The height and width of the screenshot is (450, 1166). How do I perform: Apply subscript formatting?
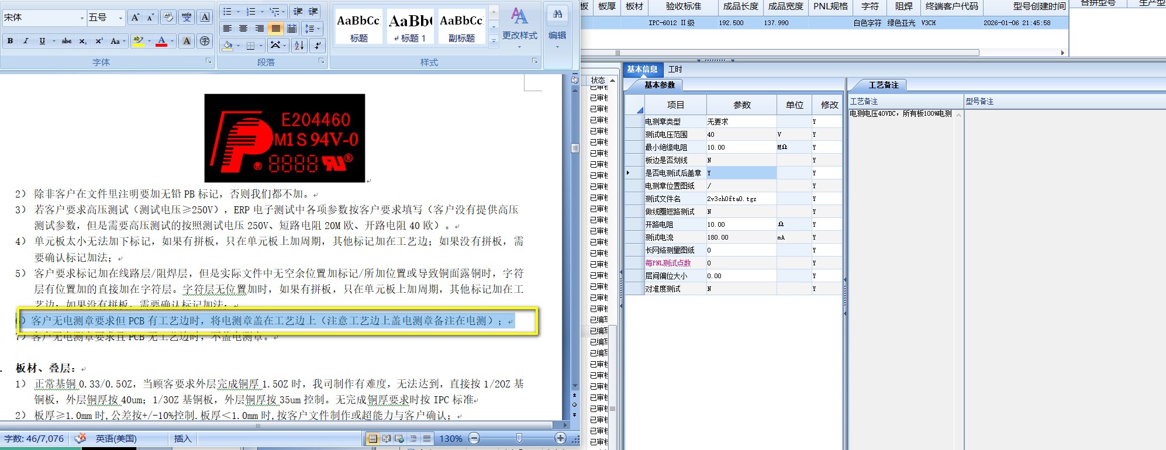(83, 41)
